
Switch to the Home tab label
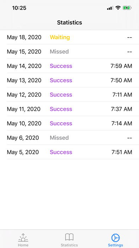[x=23, y=245]
